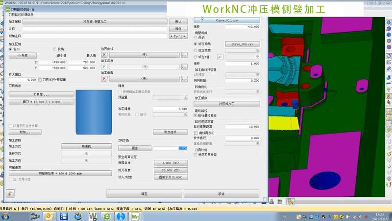Image resolution: width=392 pixels, height=221 pixels.
Task: Select the second cube icon in right toolbar
Action: (389, 29)
